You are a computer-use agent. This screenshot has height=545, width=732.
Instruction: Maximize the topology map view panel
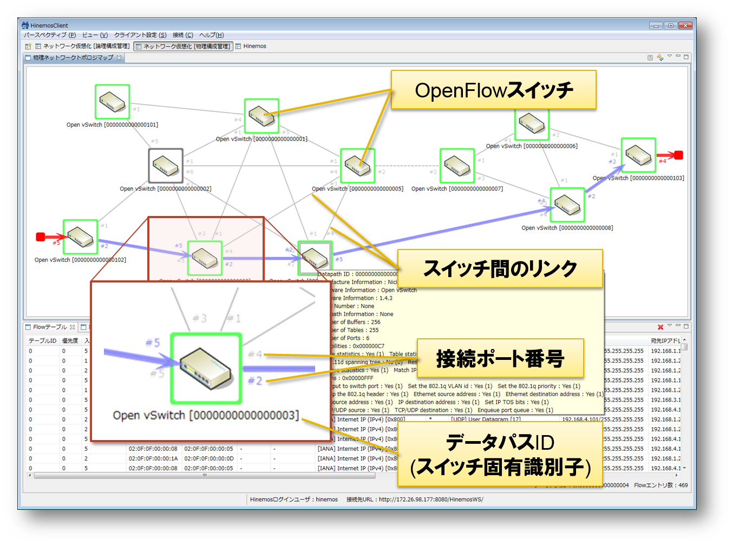coord(686,56)
